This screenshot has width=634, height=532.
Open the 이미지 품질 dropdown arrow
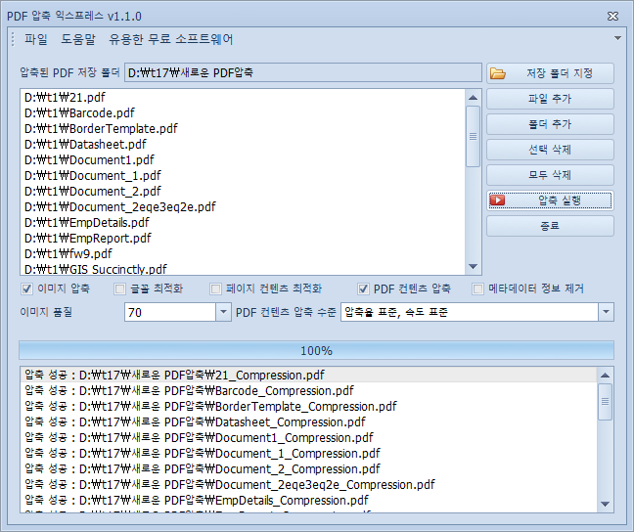pyautogui.click(x=223, y=312)
